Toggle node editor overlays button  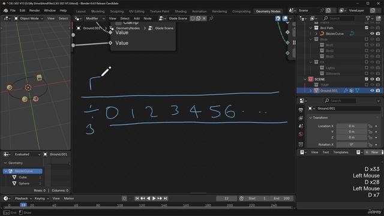285,19
